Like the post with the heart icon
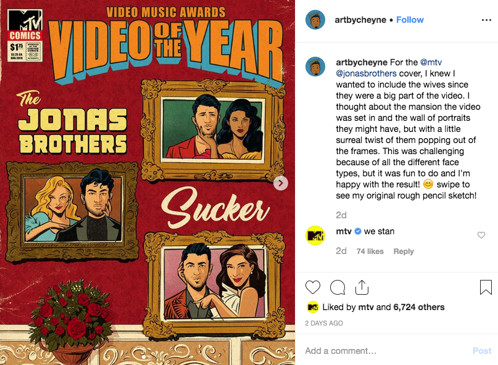 coord(312,287)
